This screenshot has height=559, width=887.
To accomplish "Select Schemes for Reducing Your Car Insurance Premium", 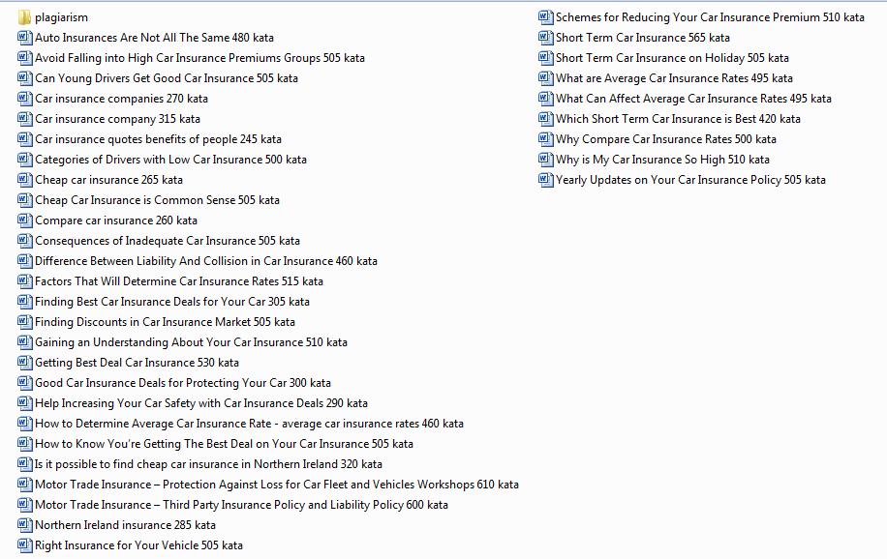I will tap(710, 17).
